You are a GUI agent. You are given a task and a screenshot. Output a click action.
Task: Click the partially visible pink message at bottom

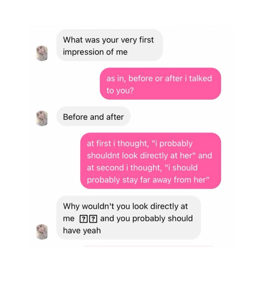point(149,246)
